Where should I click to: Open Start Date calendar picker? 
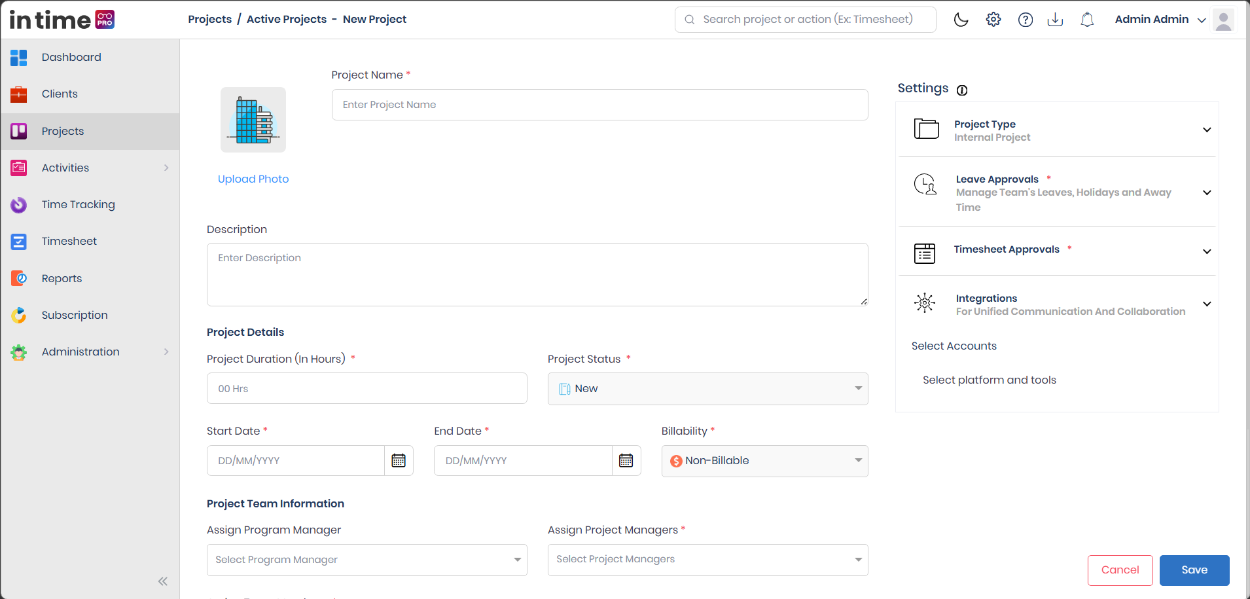click(x=399, y=460)
